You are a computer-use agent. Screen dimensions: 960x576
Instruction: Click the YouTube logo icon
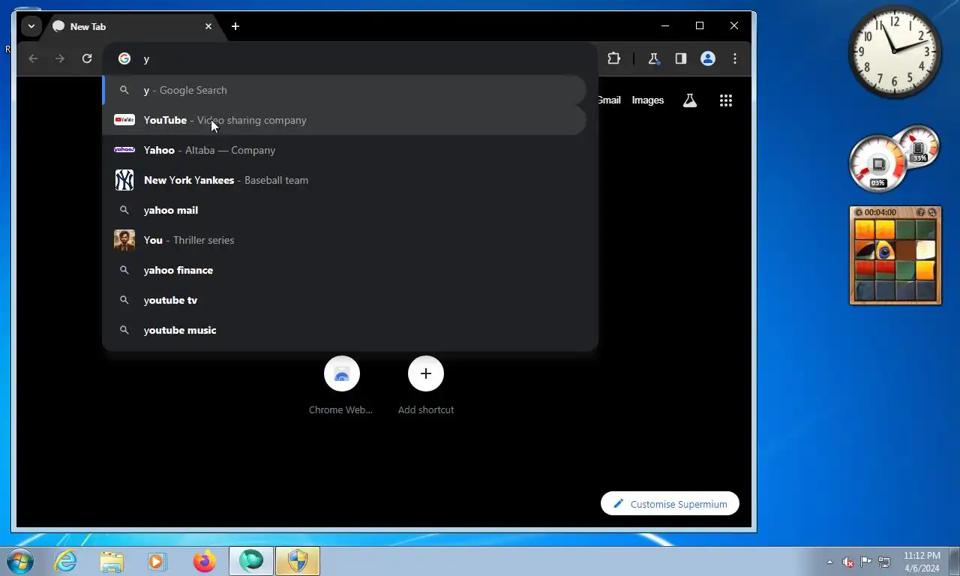coord(124,120)
